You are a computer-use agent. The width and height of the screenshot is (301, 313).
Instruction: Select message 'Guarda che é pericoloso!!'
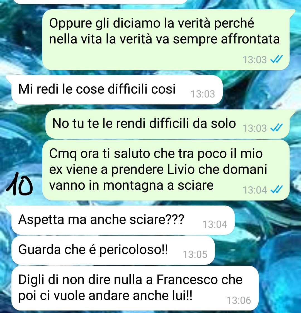[x=113, y=250]
